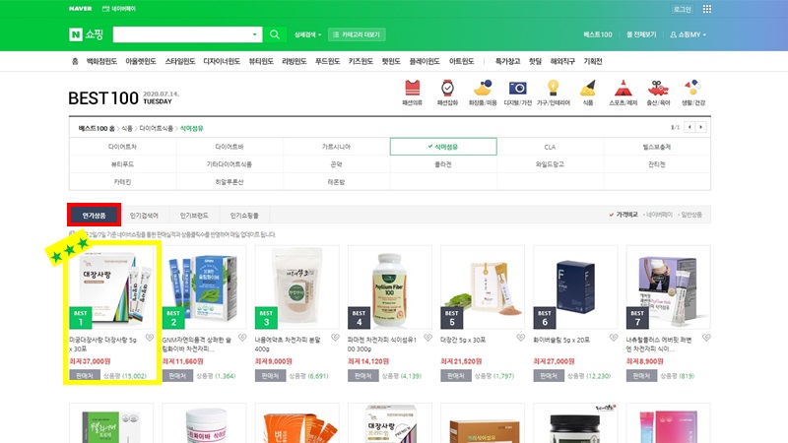The width and height of the screenshot is (788, 443).
Task: Like the 대장간 5g x 30포 product
Action: [521, 338]
